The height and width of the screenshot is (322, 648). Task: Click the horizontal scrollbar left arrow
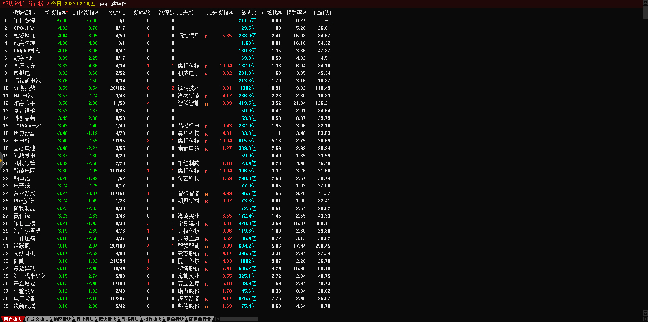(217, 319)
